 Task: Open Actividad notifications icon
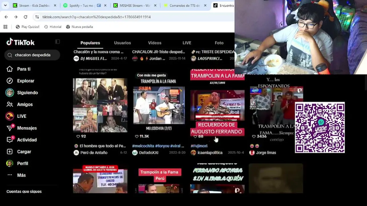10,140
